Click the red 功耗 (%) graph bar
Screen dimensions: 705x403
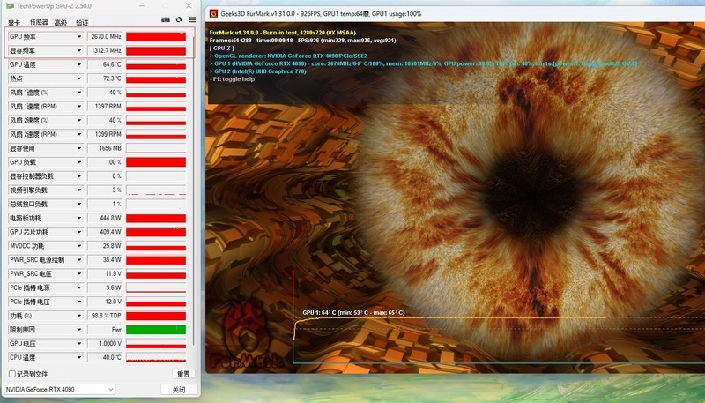pyautogui.click(x=156, y=316)
